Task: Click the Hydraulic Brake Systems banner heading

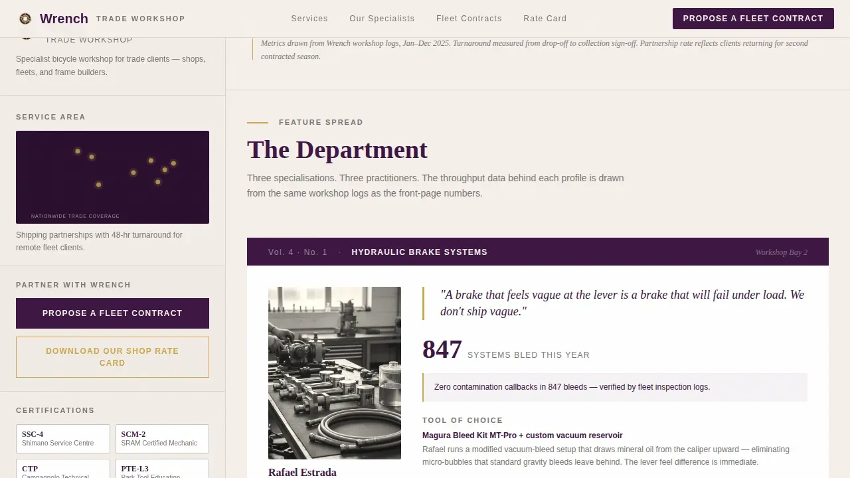Action: [419, 252]
